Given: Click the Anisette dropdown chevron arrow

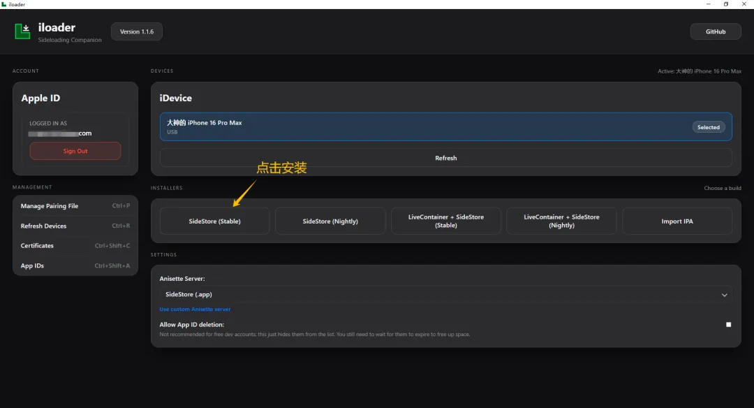Looking at the screenshot, I should click(x=724, y=295).
